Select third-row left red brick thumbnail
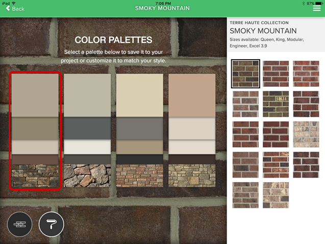The width and height of the screenshot is (325, 244). [245, 134]
